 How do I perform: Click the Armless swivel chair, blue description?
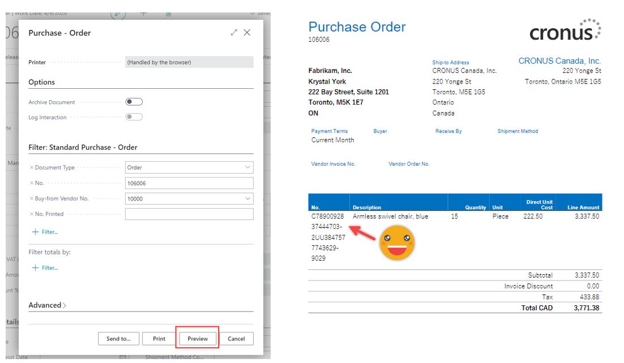[x=390, y=217]
